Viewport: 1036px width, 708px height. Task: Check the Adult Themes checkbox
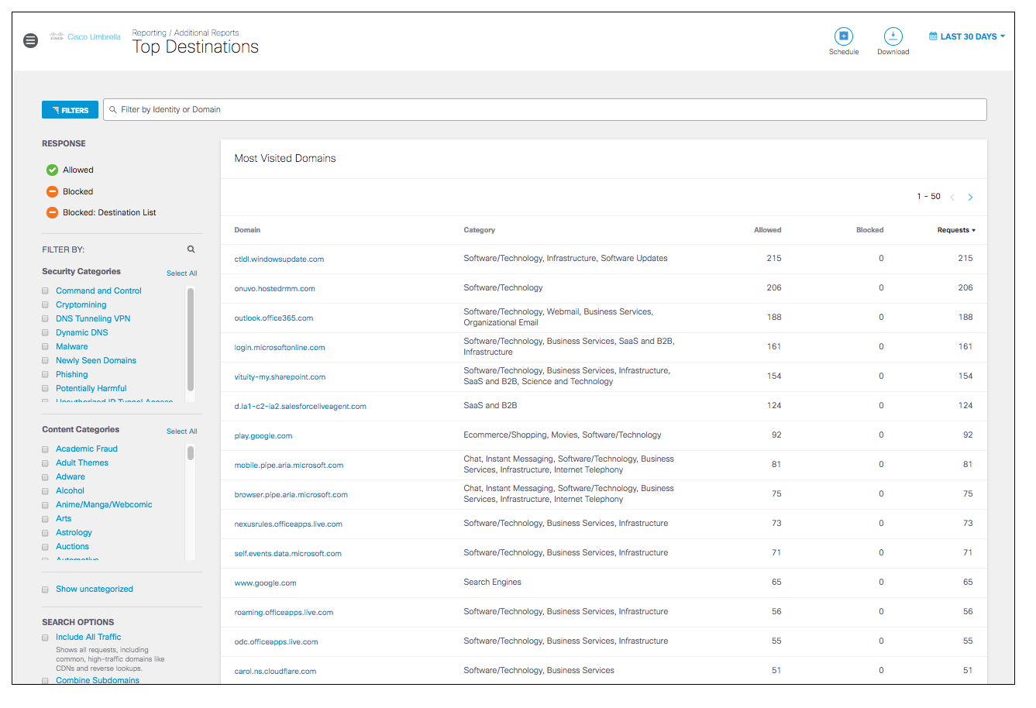pyautogui.click(x=45, y=462)
